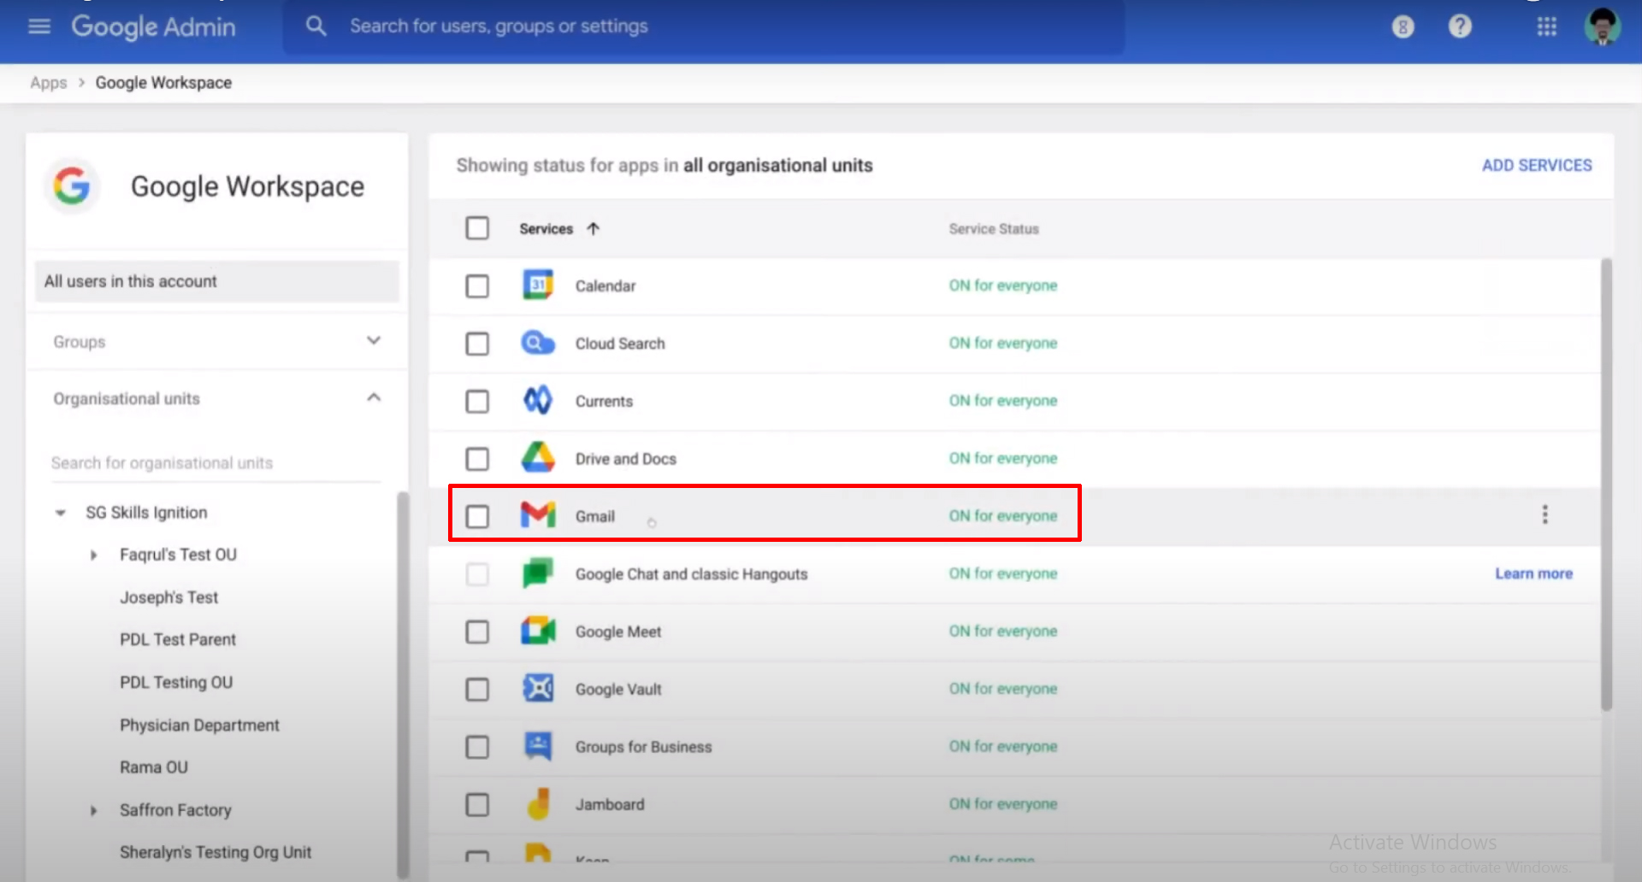This screenshot has width=1642, height=882.
Task: Click Jamboard service name
Action: pos(610,804)
